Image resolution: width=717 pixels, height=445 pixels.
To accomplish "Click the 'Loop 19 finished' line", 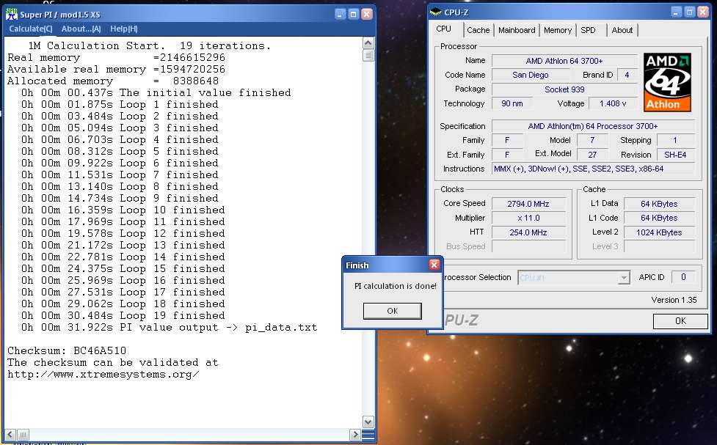I will [123, 316].
